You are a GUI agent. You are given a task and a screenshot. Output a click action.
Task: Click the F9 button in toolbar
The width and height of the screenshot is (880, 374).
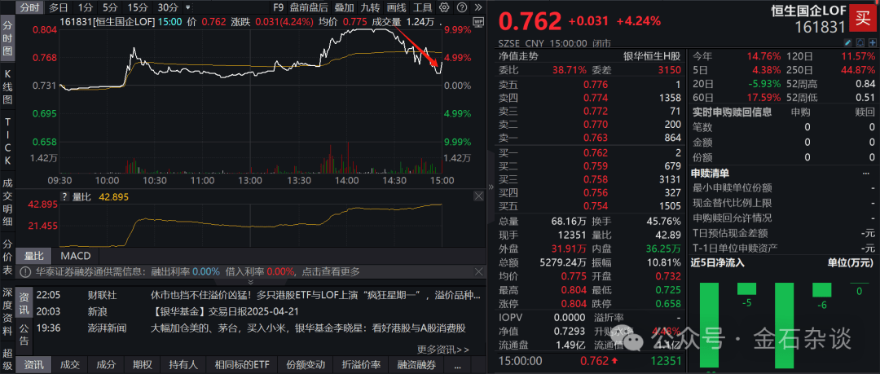click(278, 7)
